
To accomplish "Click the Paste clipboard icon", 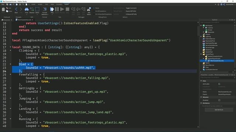I will click(3, 10).
